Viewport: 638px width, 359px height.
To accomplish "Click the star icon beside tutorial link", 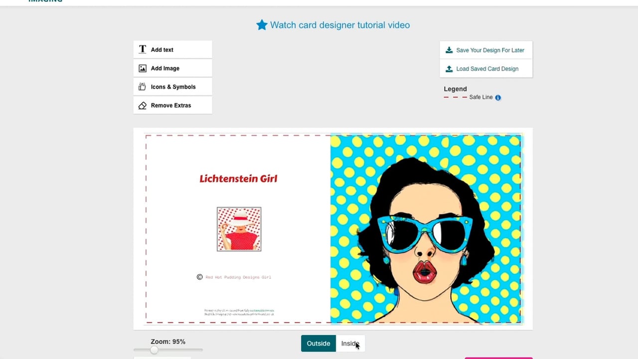I will click(x=262, y=25).
